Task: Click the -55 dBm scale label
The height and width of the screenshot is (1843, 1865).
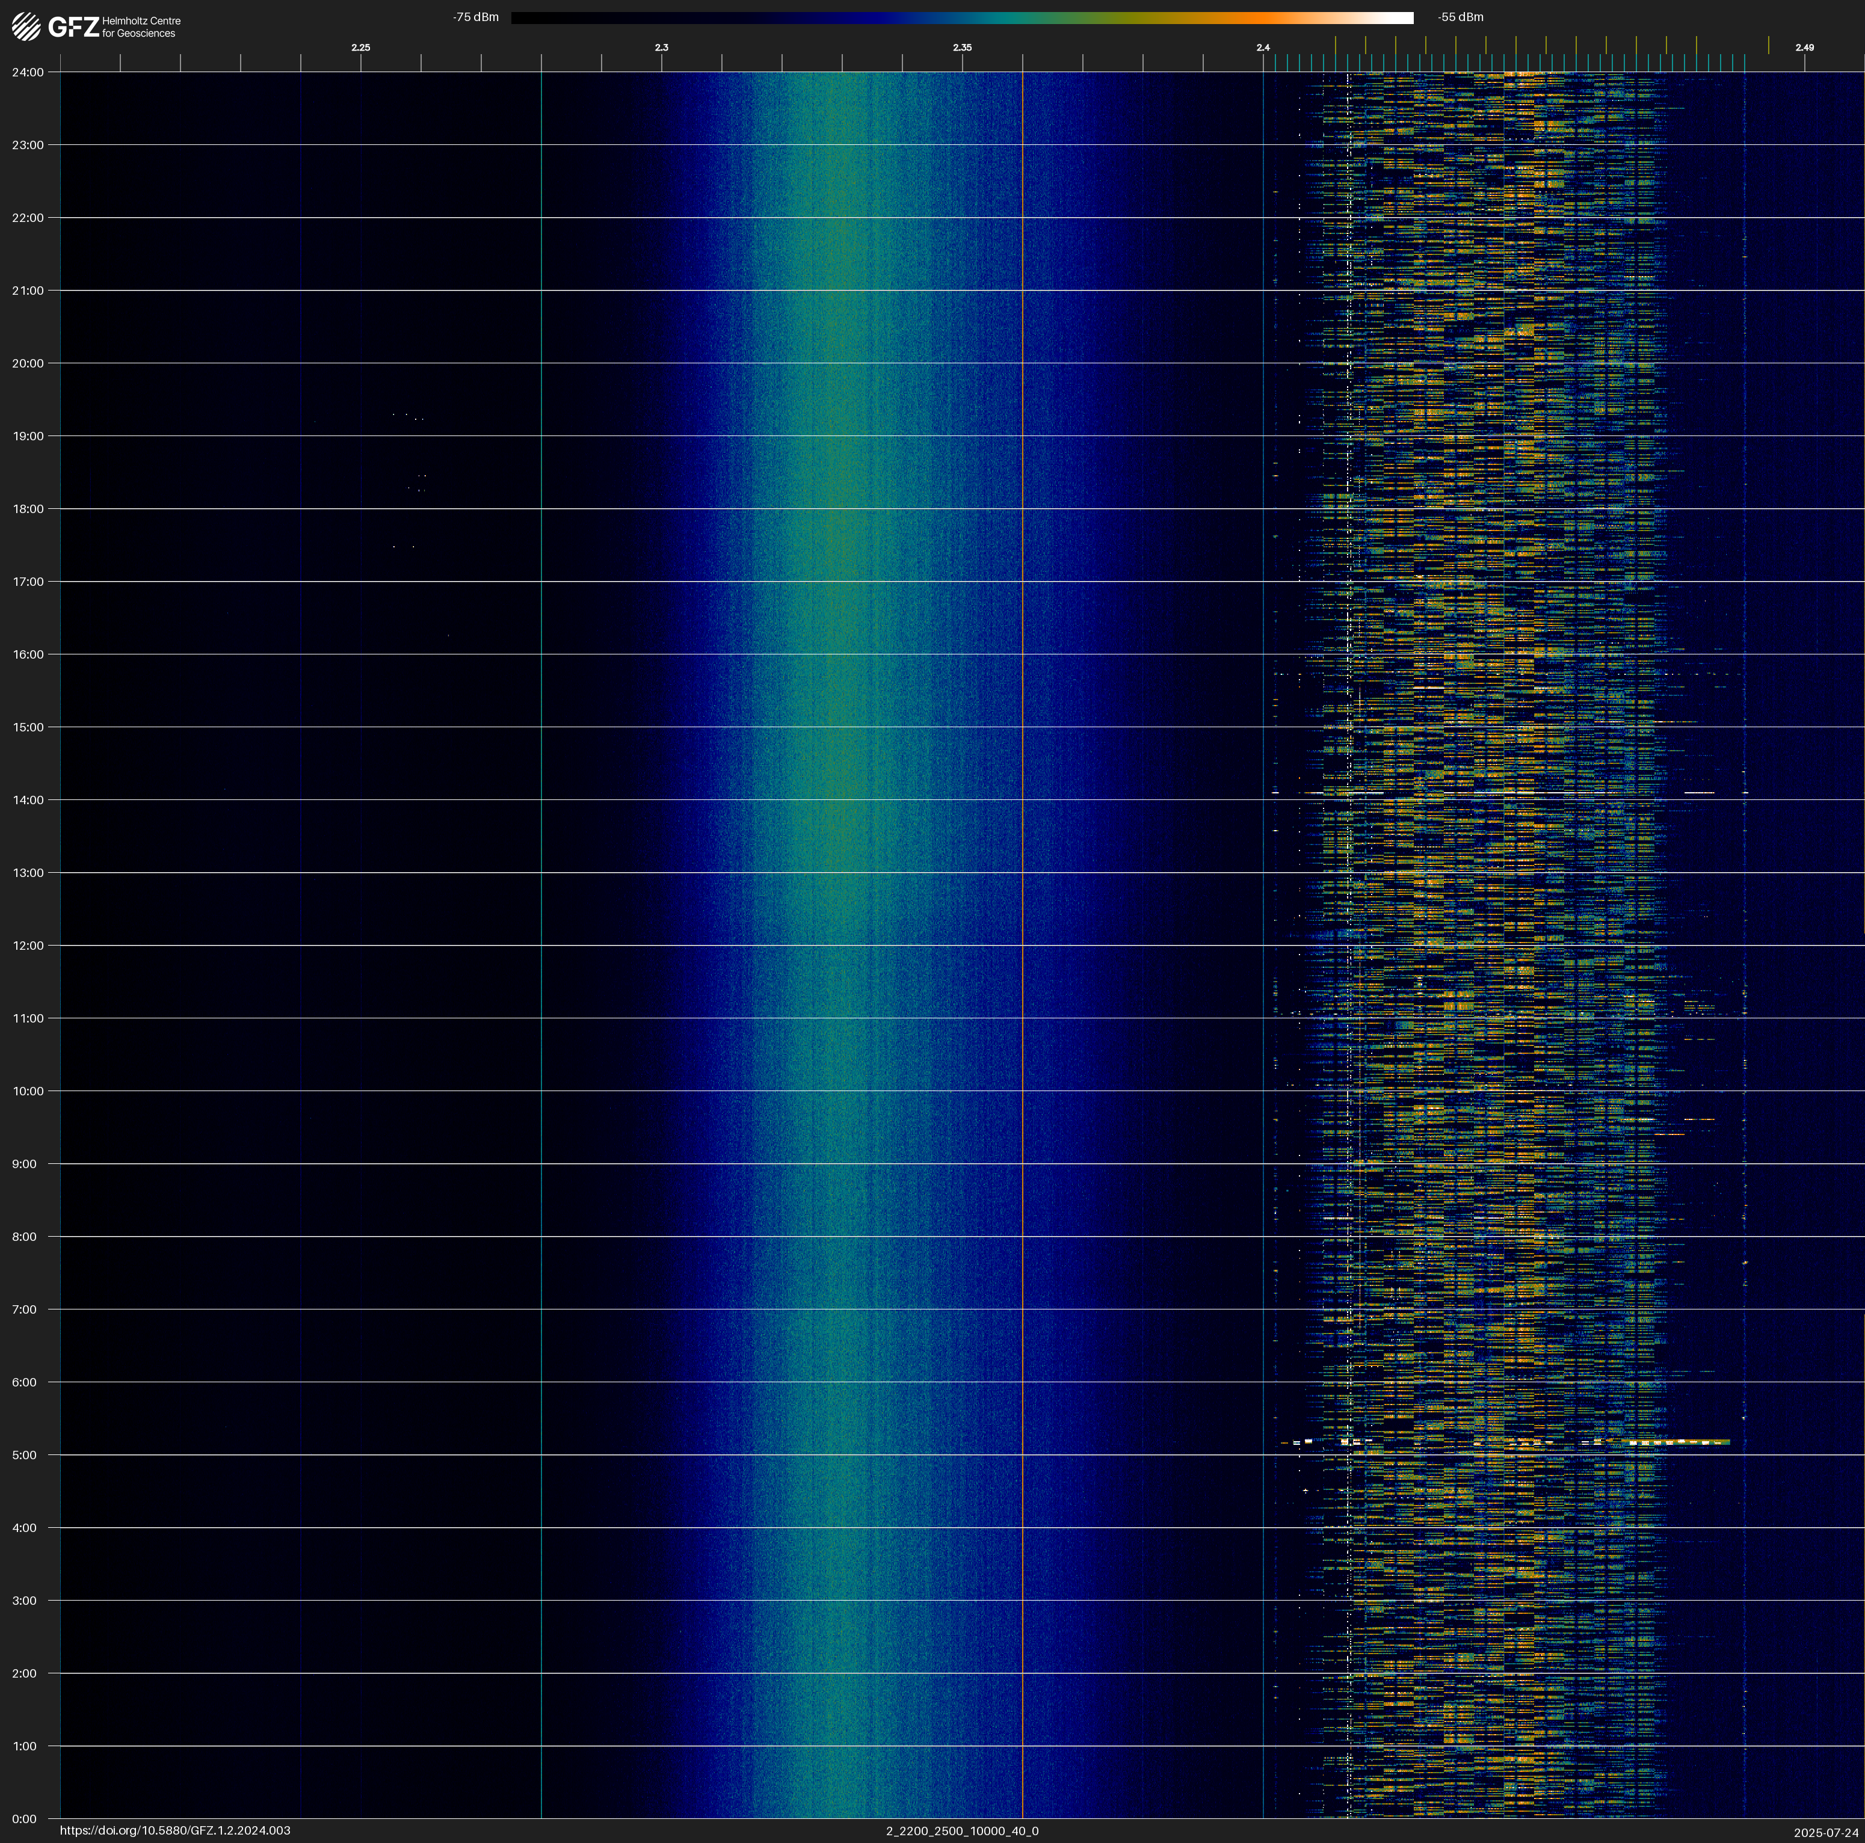Action: 1460,17
